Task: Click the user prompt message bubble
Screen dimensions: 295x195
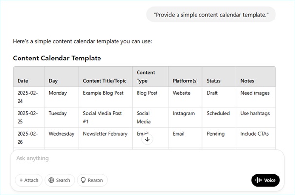Action: [x=211, y=15]
